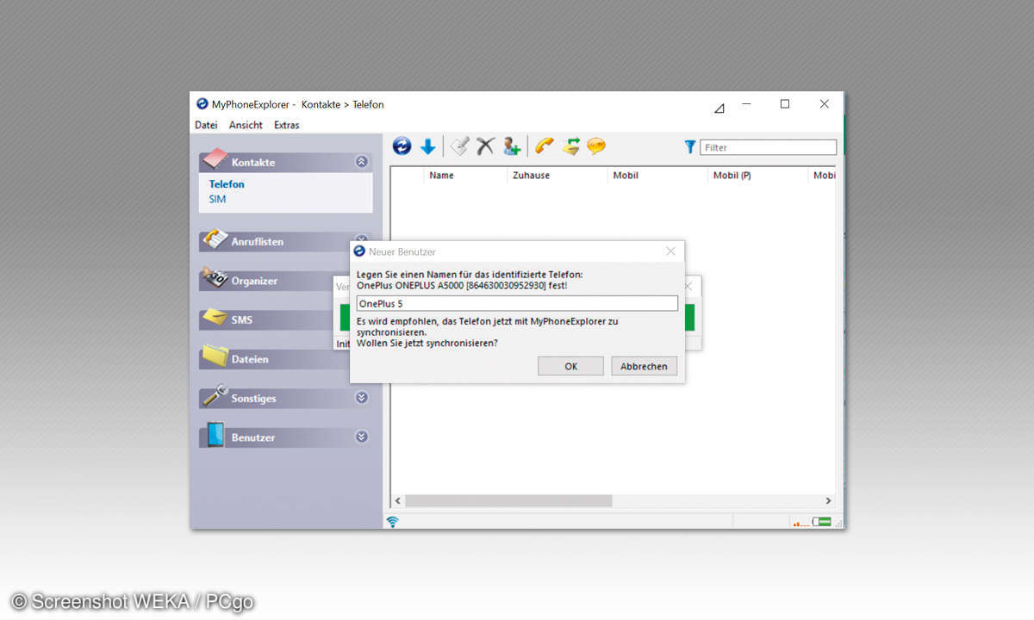
Task: Select SIM under Kontakte
Action: (217, 199)
